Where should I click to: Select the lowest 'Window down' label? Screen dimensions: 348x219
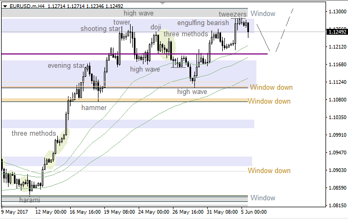pos(269,170)
